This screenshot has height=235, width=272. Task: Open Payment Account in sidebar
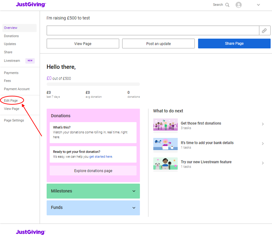tap(17, 89)
